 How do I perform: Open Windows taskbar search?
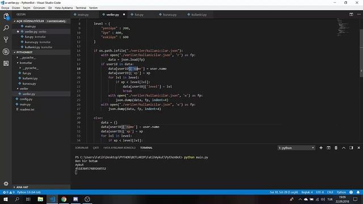tap(17, 199)
